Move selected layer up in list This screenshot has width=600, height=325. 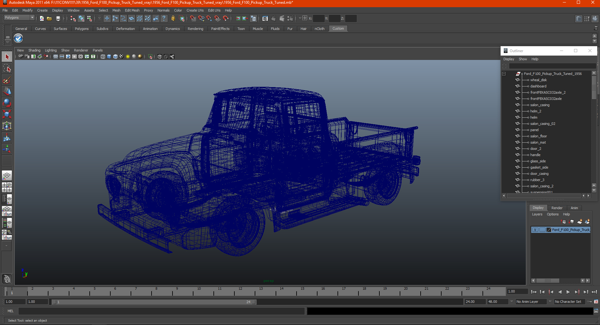564,222
